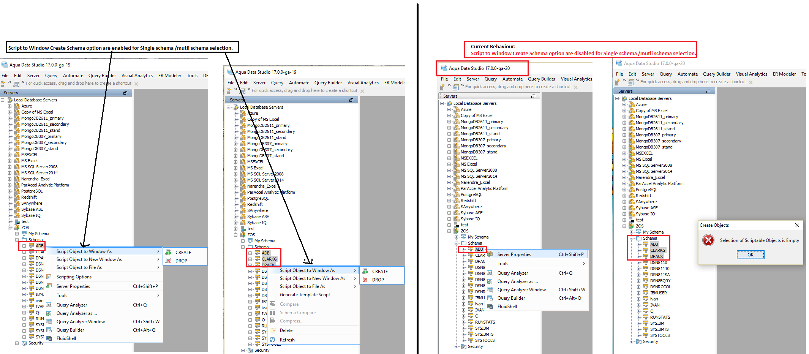Maximize Servers panel in rightmost window
The height and width of the screenshot is (354, 809).
708,91
